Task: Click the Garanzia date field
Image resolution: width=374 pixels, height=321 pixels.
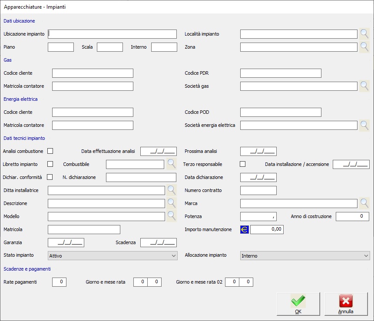Action: pyautogui.click(x=66, y=242)
